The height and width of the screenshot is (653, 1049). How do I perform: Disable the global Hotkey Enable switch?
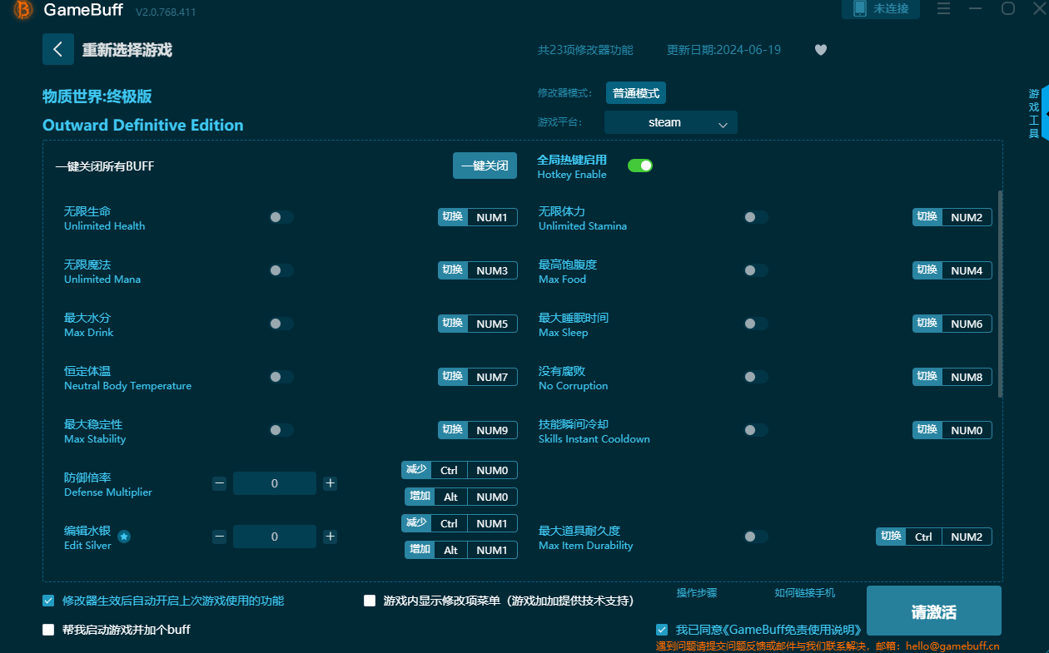click(x=639, y=166)
